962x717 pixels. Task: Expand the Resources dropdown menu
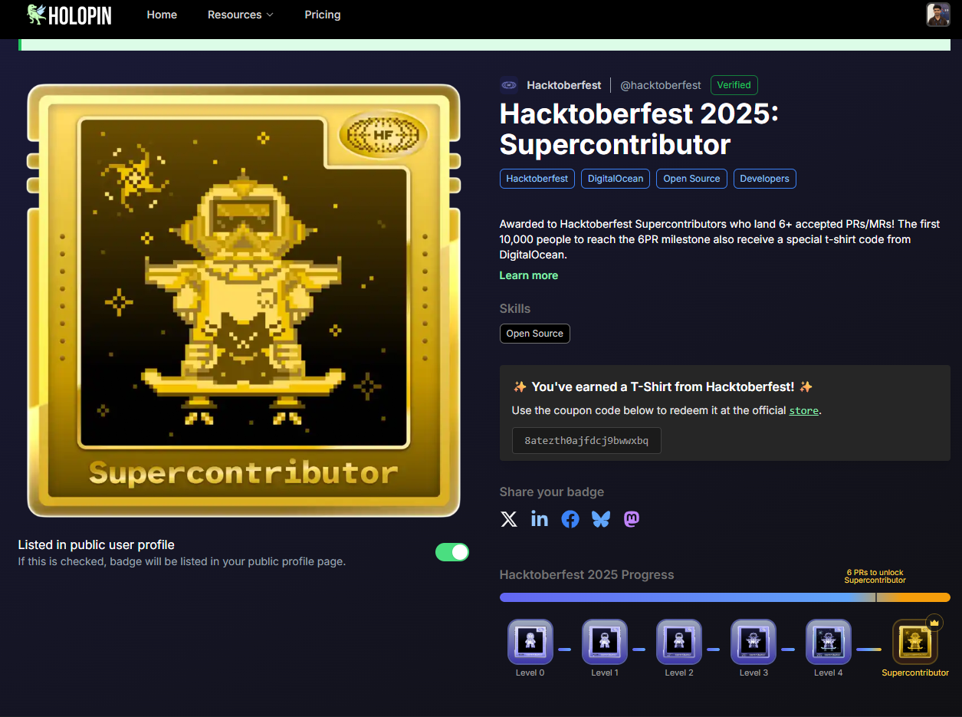point(240,15)
